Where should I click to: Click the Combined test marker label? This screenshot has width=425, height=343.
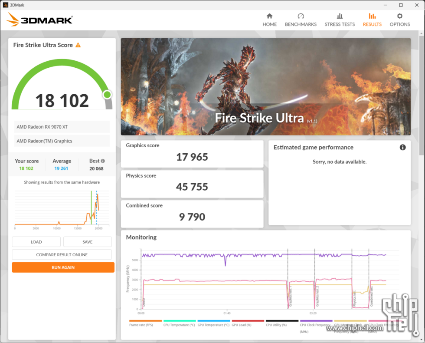tap(371, 296)
